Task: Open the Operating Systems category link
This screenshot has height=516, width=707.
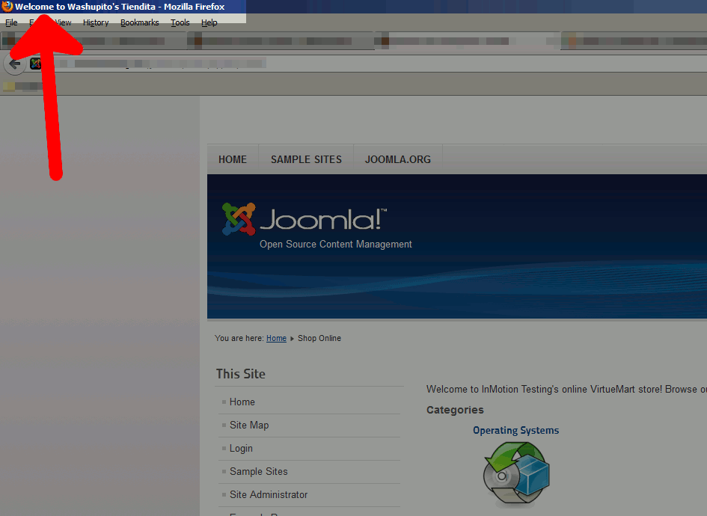Action: [x=515, y=431]
